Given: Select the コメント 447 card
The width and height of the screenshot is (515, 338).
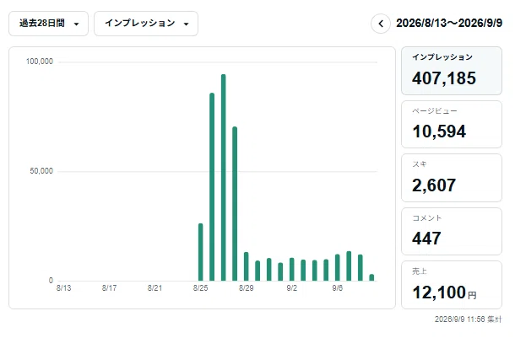Looking at the screenshot, I should click(x=452, y=232).
